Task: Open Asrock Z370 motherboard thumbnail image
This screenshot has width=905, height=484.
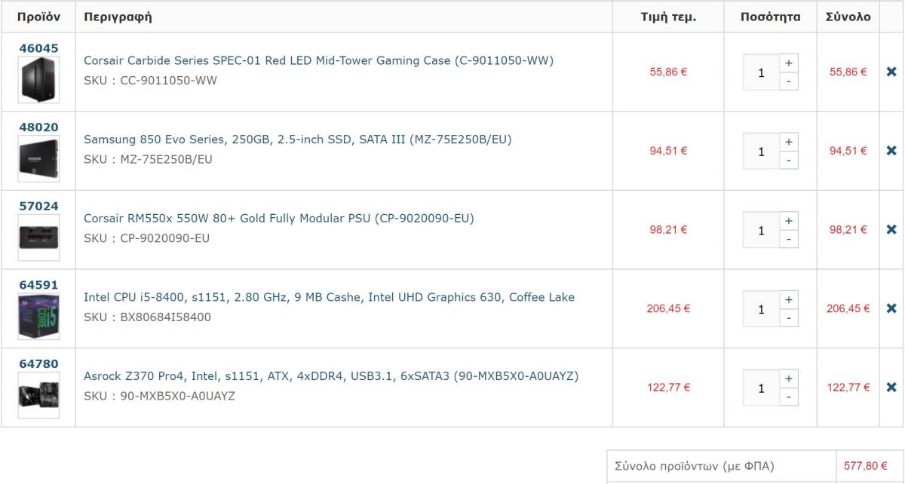Action: click(x=38, y=396)
